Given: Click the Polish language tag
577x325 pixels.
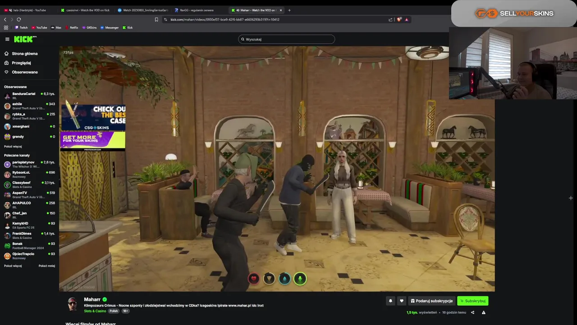Looking at the screenshot, I should click(x=114, y=311).
